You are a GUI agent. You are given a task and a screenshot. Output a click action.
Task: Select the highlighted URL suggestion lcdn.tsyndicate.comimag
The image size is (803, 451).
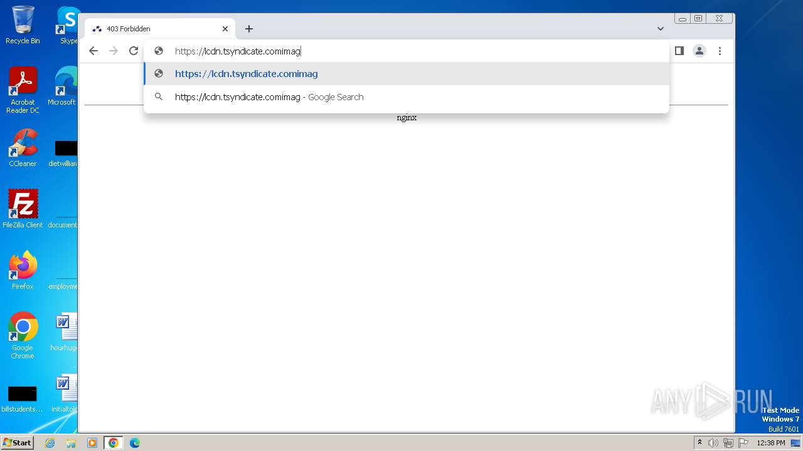(407, 74)
